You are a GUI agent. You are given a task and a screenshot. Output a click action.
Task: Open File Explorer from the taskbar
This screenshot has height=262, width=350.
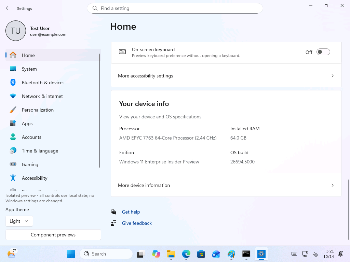(171, 254)
